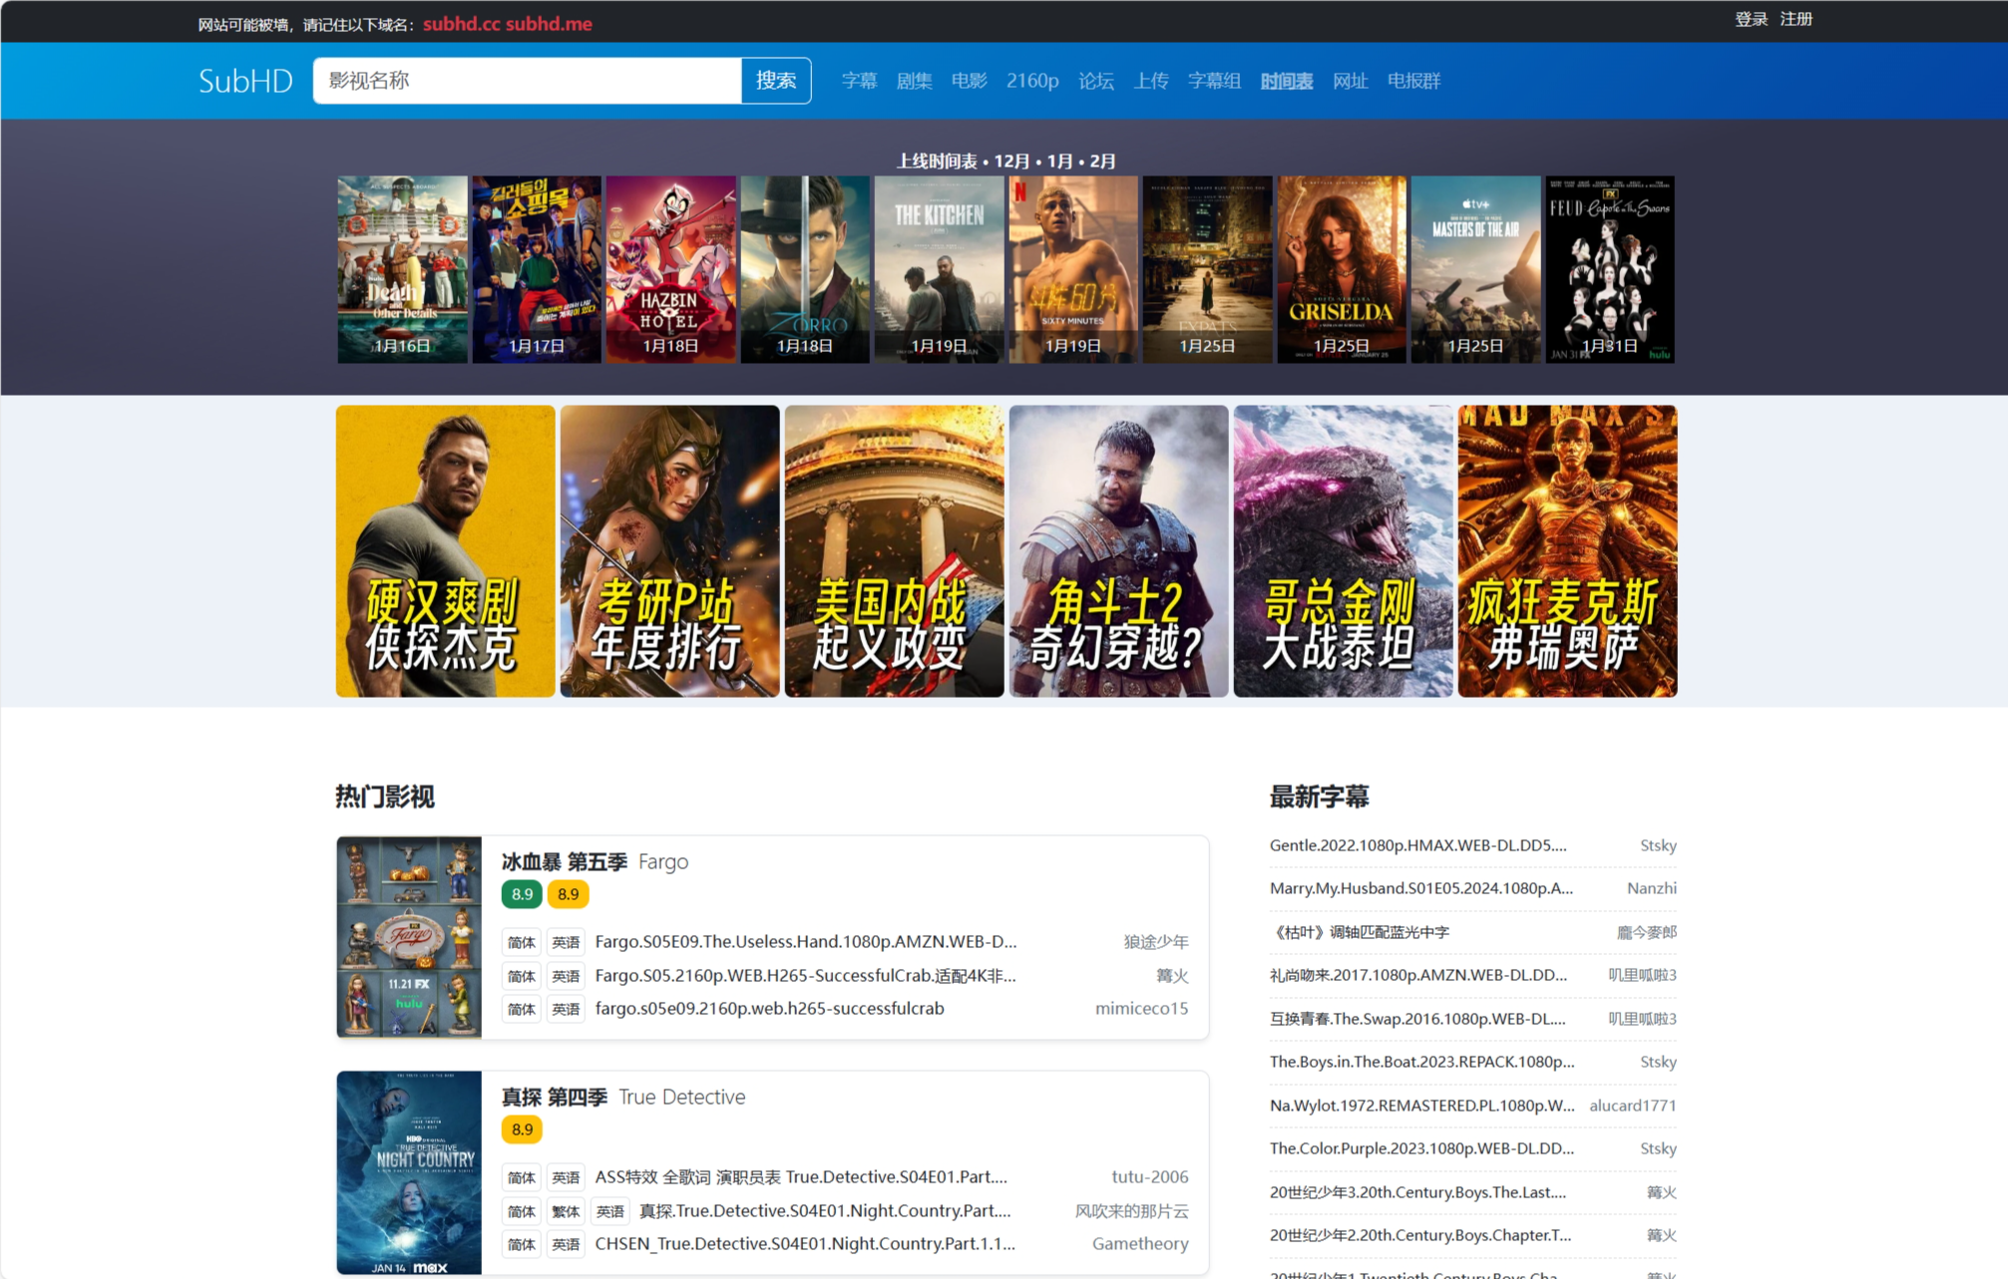Viewport: 2008px width, 1279px height.
Task: Click the 冰血暴 第五季 title
Action: 564,861
